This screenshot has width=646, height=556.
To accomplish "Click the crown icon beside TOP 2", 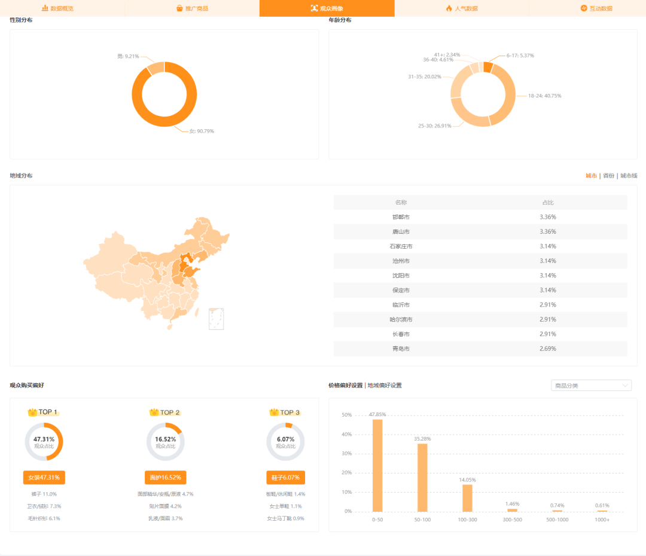I will click(x=154, y=413).
